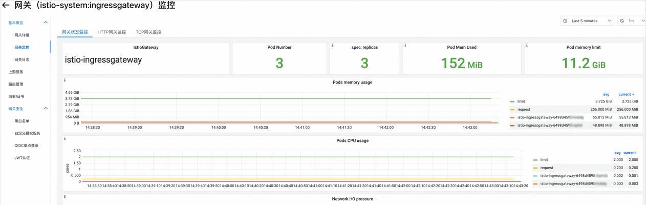Open 网关详情 in the sidebar
Image resolution: width=646 pixels, height=205 pixels.
click(x=22, y=35)
